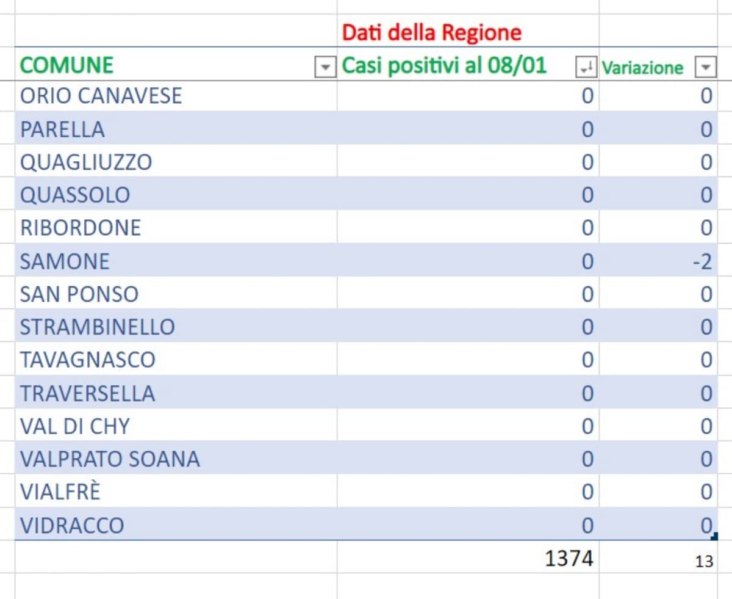Click the SAN PONSO cell
732x599 pixels.
point(79,294)
